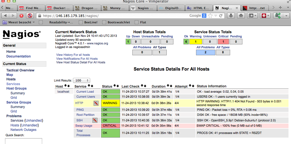Open View History For all hosts
The width and height of the screenshot is (291, 144).
73,55
